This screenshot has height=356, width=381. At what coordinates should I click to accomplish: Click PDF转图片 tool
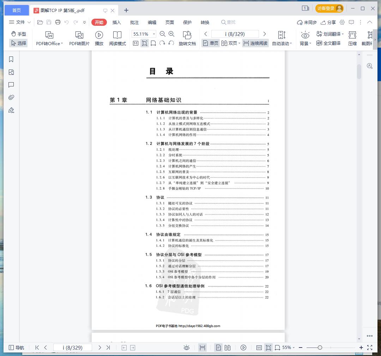click(79, 38)
